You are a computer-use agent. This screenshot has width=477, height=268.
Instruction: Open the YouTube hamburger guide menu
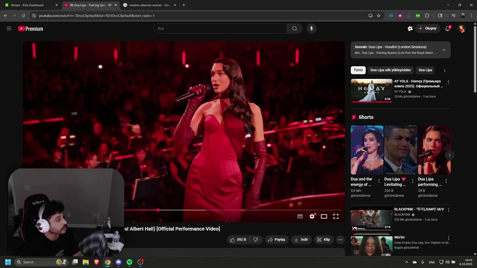click(x=9, y=28)
